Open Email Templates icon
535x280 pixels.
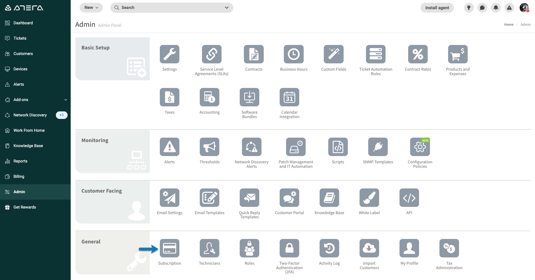pos(210,198)
